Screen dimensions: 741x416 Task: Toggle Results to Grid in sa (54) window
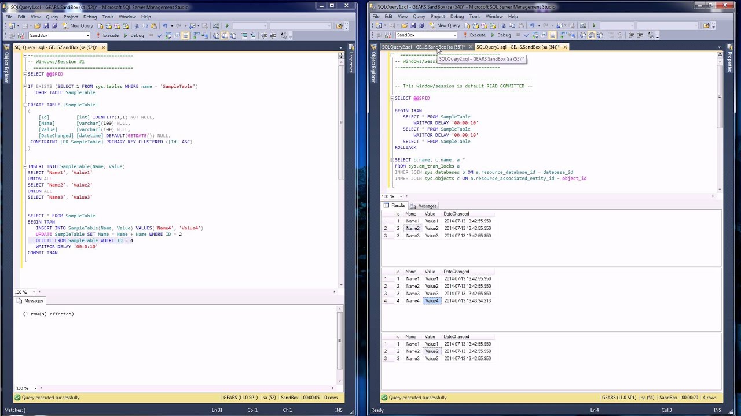pyautogui.click(x=592, y=35)
